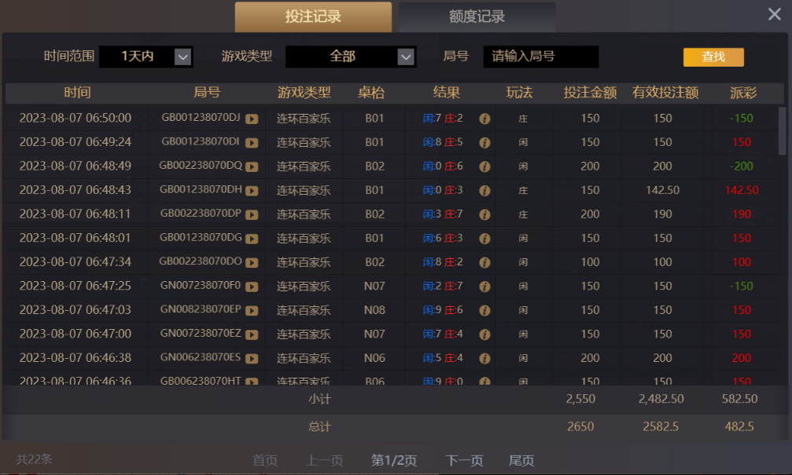Click total payout 482.5
Image resolution: width=792 pixels, height=475 pixels.
[739, 426]
